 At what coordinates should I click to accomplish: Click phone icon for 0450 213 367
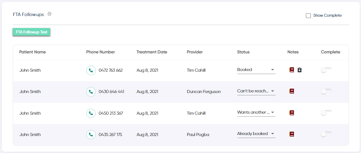point(91,113)
